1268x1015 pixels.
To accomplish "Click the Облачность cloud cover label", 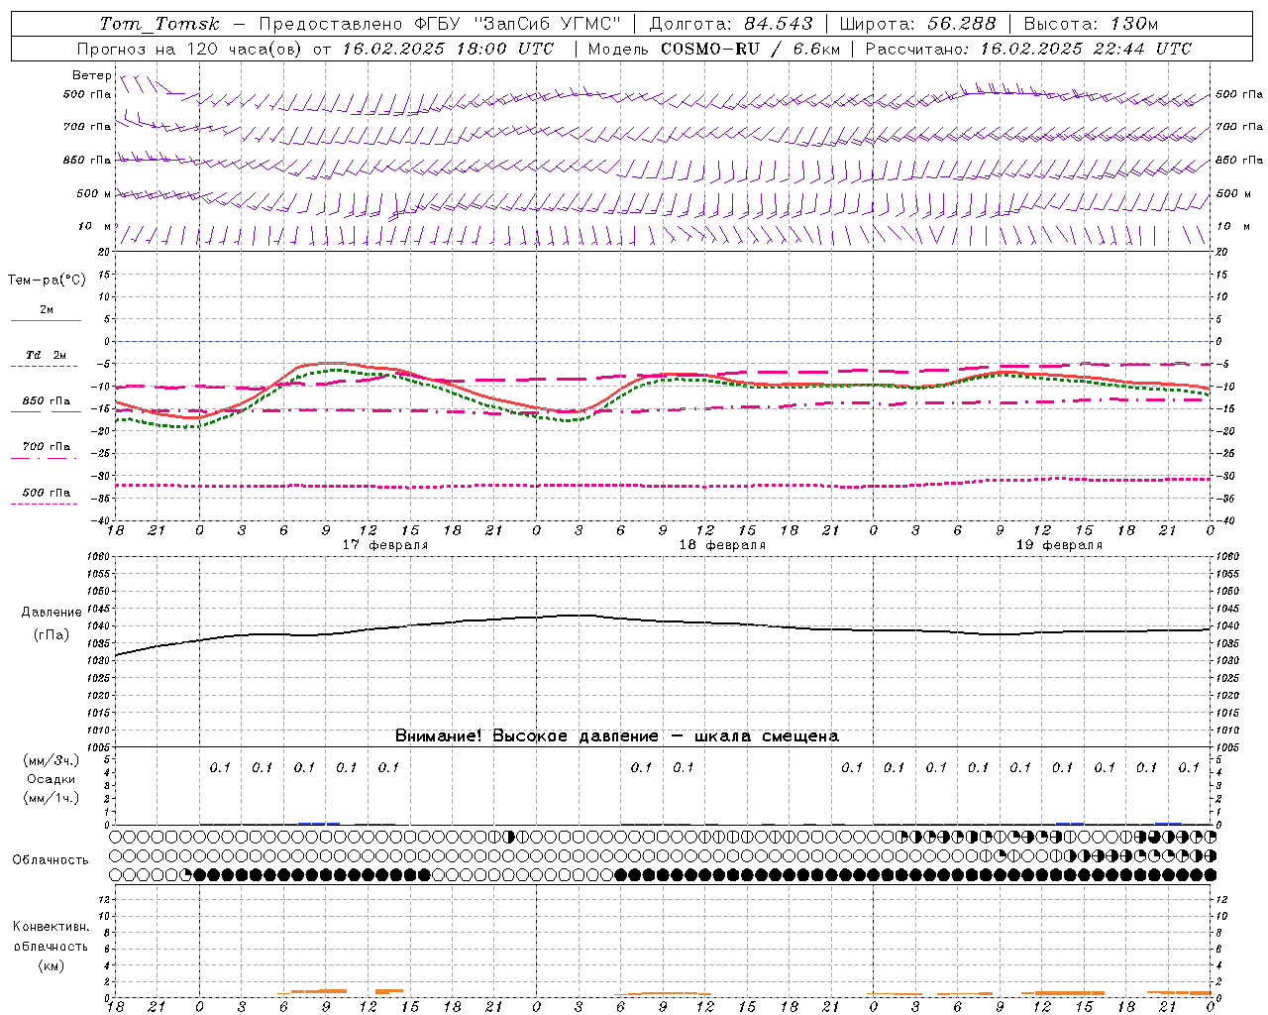I will (51, 859).
